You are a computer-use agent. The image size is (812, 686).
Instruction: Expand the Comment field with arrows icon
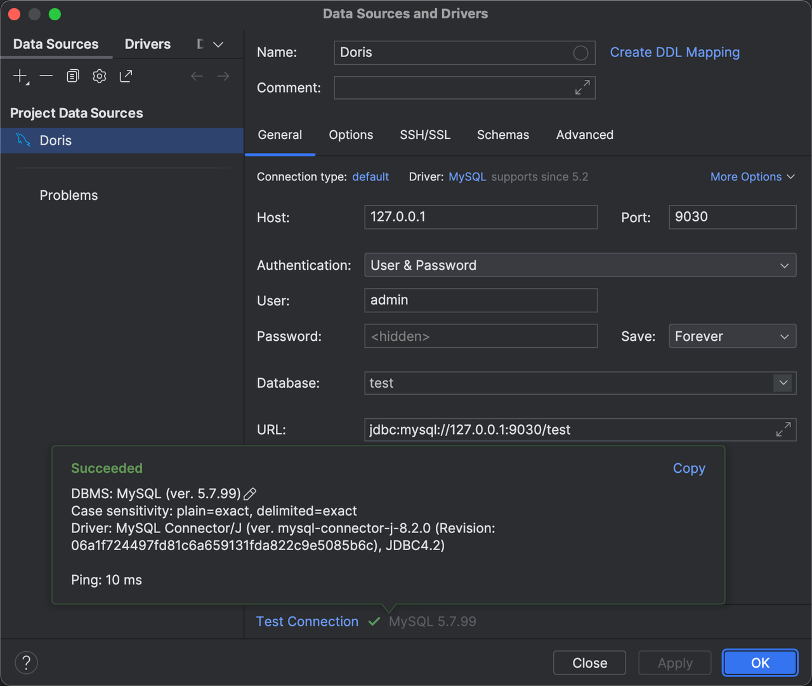pyautogui.click(x=582, y=88)
